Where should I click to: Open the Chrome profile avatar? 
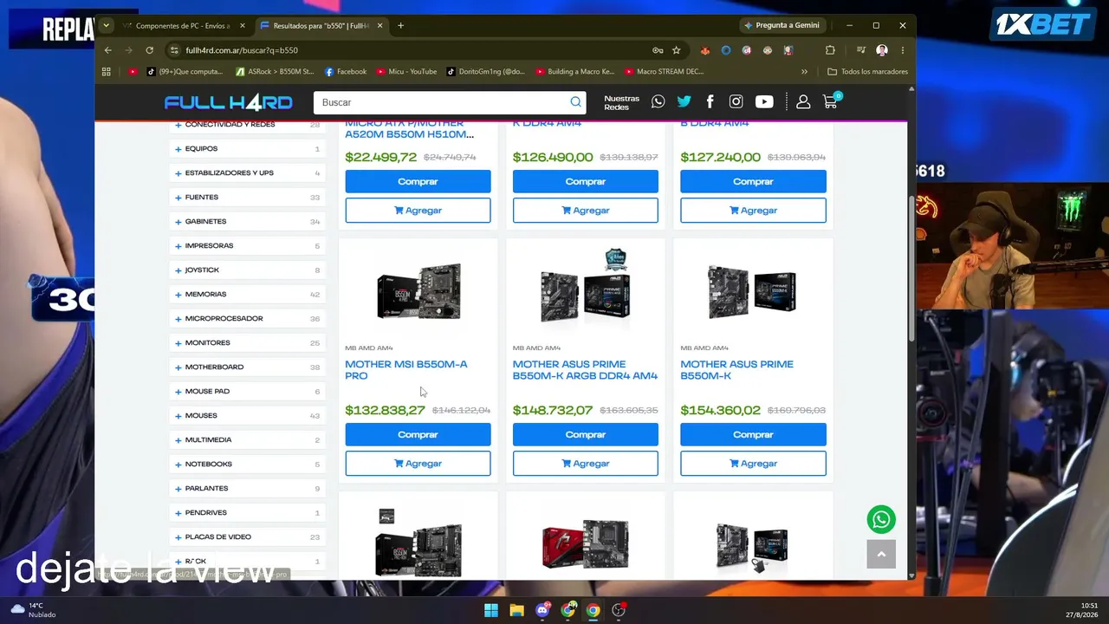(x=882, y=50)
